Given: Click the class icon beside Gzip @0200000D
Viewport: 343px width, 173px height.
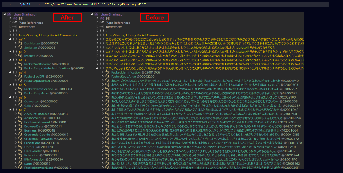Looking at the screenshot, I should (x=20, y=105).
